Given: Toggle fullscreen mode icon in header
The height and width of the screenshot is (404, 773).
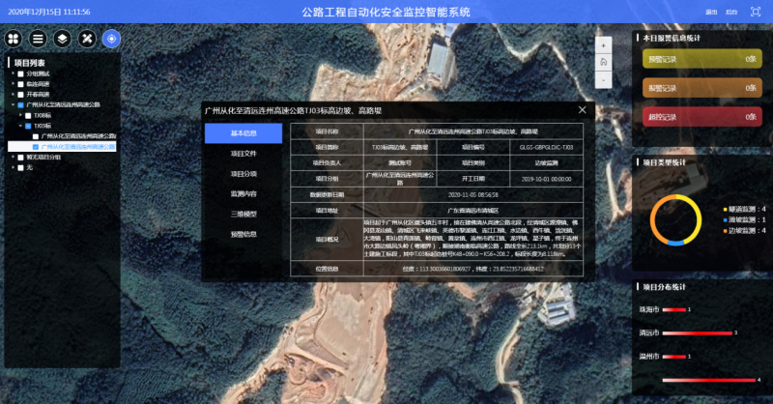Looking at the screenshot, I should [x=755, y=12].
